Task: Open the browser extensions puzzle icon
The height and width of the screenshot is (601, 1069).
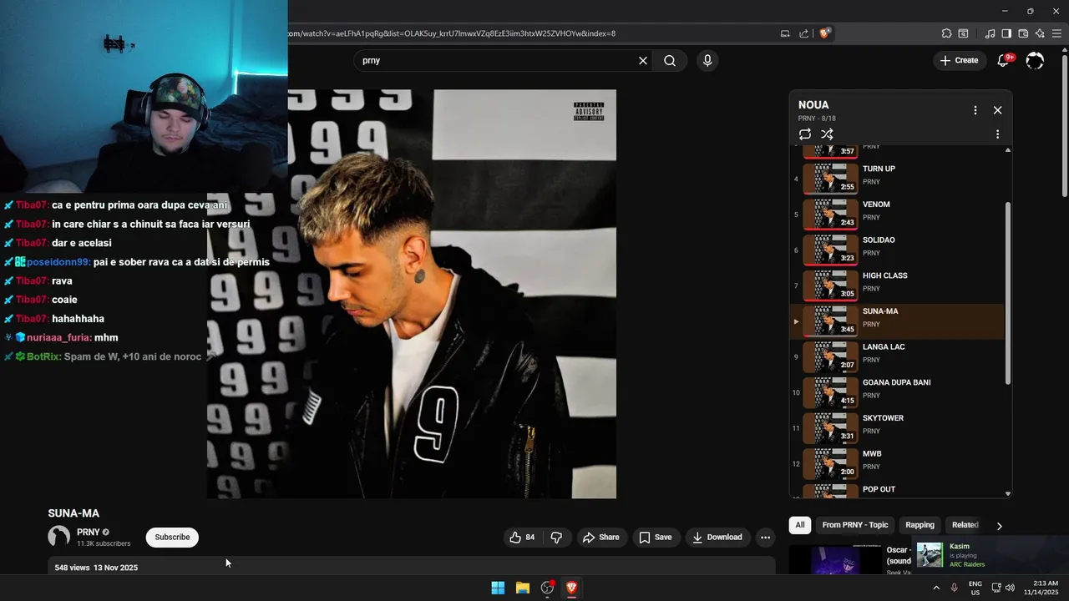Action: [946, 33]
